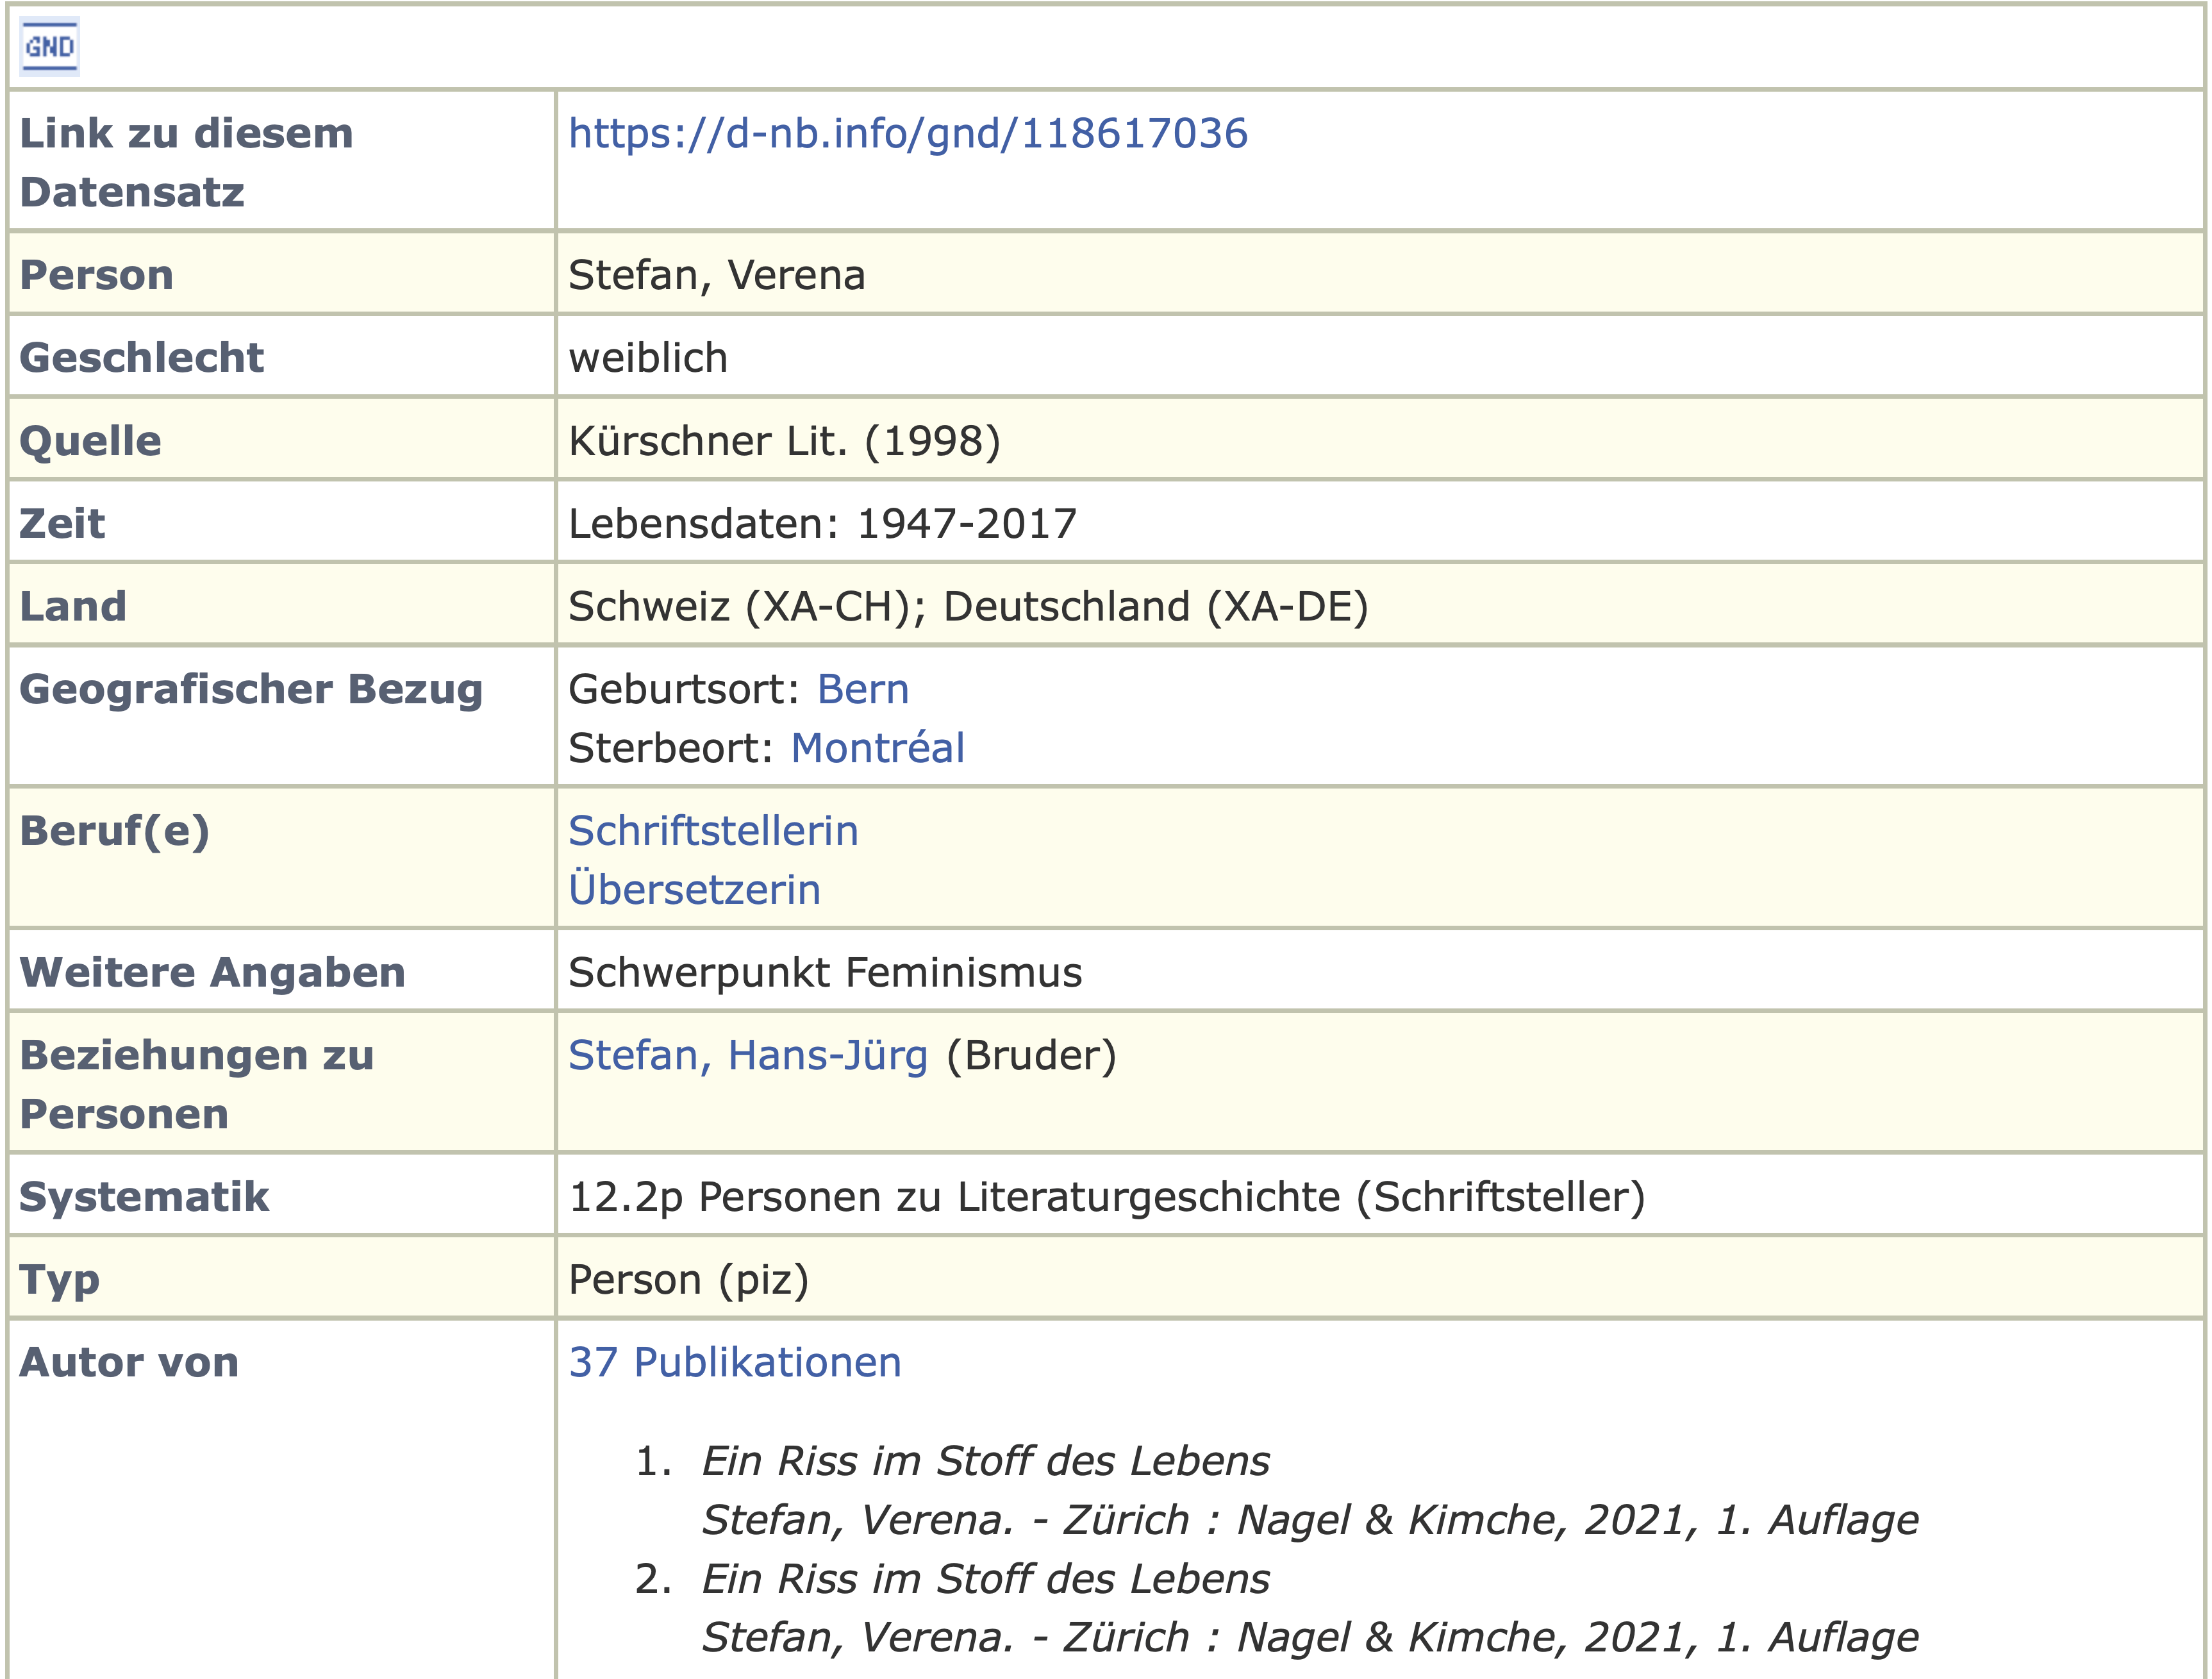
Task: Click the 'Person (piz)' type value
Action: click(688, 1280)
